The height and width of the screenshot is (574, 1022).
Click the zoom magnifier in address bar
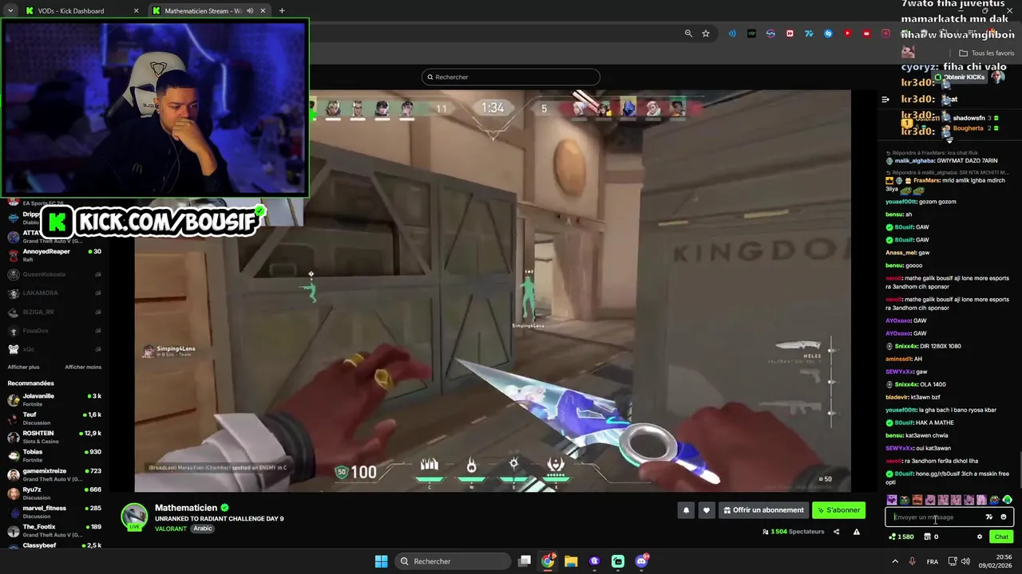(x=688, y=33)
